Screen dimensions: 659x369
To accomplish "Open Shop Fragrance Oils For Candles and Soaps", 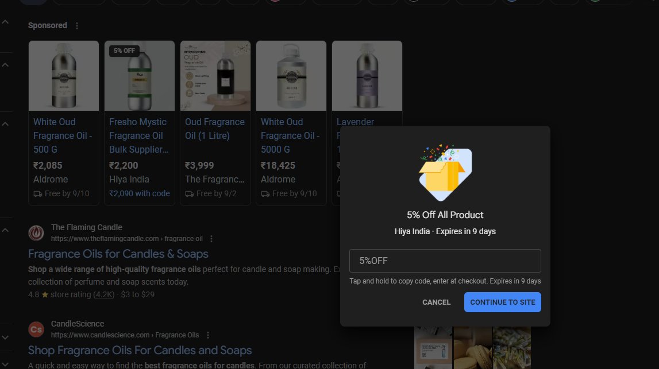I will pos(140,351).
